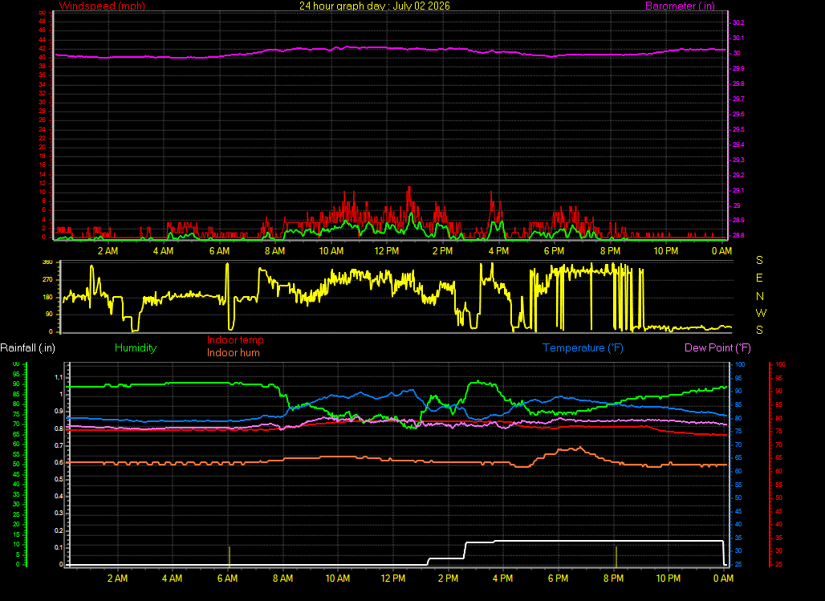Click the 'Barometer (.in)' axis title
This screenshot has width=825, height=601.
pos(680,6)
